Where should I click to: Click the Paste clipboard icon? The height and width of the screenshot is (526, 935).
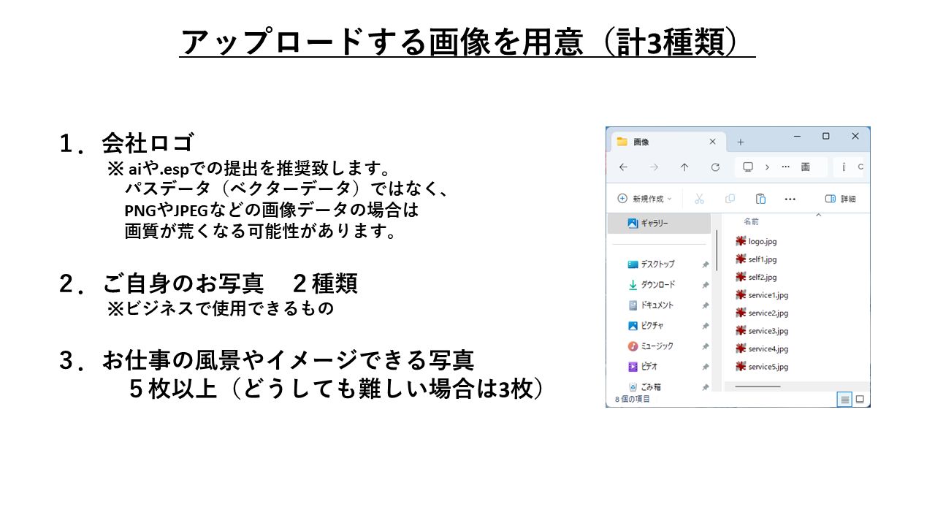pyautogui.click(x=760, y=199)
